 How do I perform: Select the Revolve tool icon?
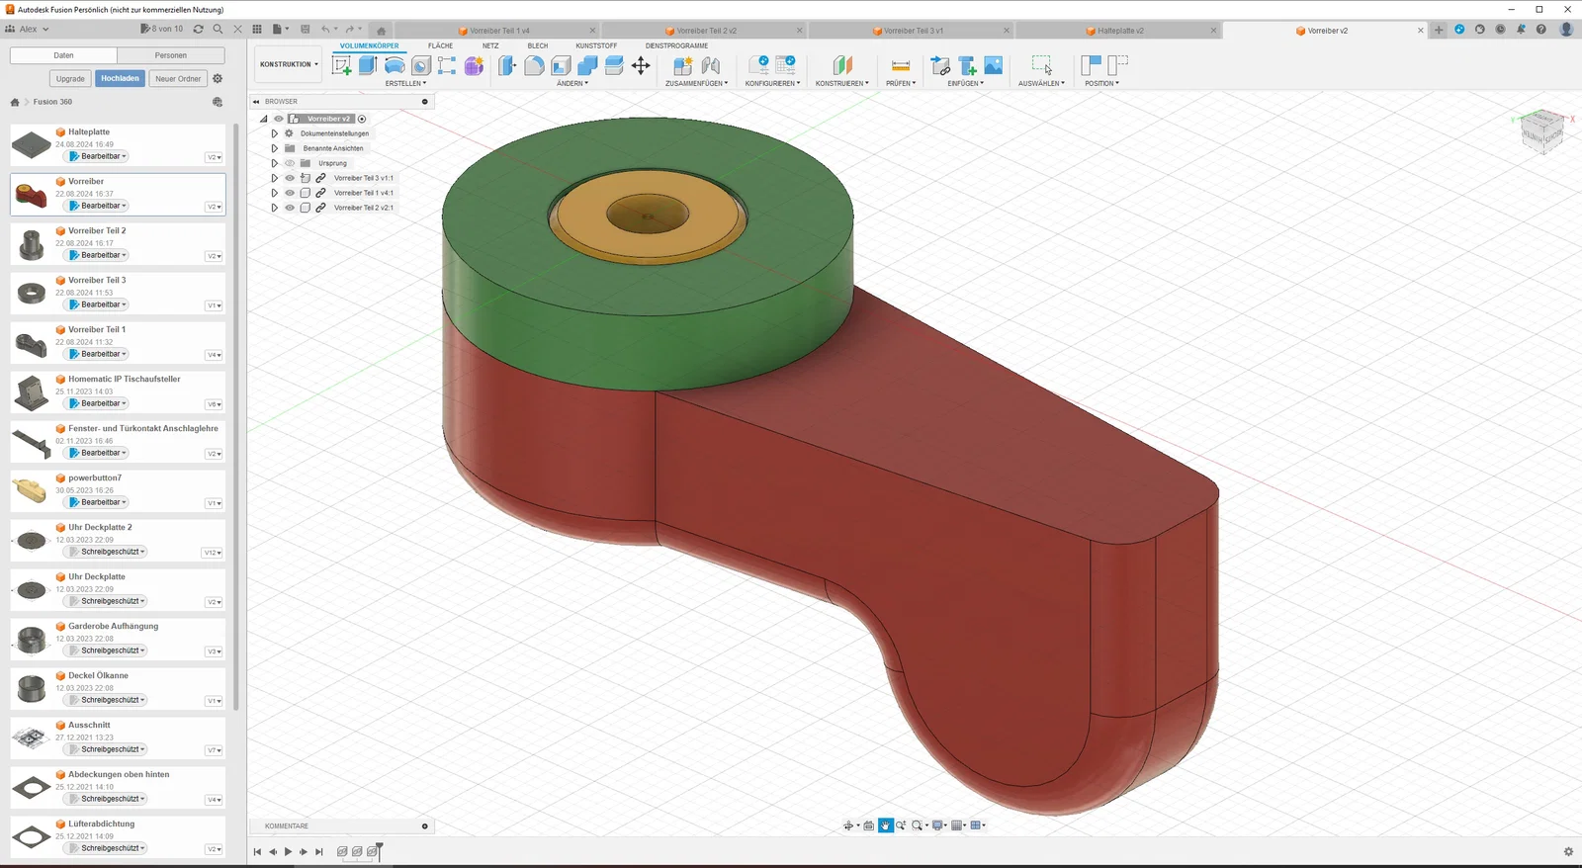[x=395, y=65]
